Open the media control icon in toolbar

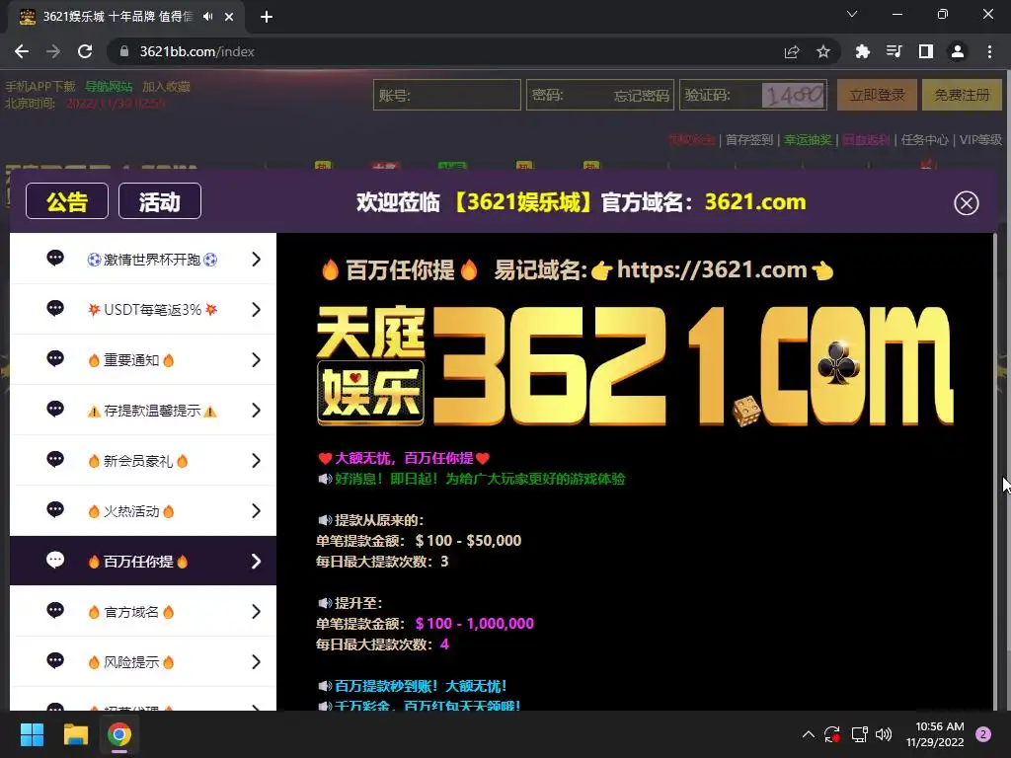tap(894, 51)
